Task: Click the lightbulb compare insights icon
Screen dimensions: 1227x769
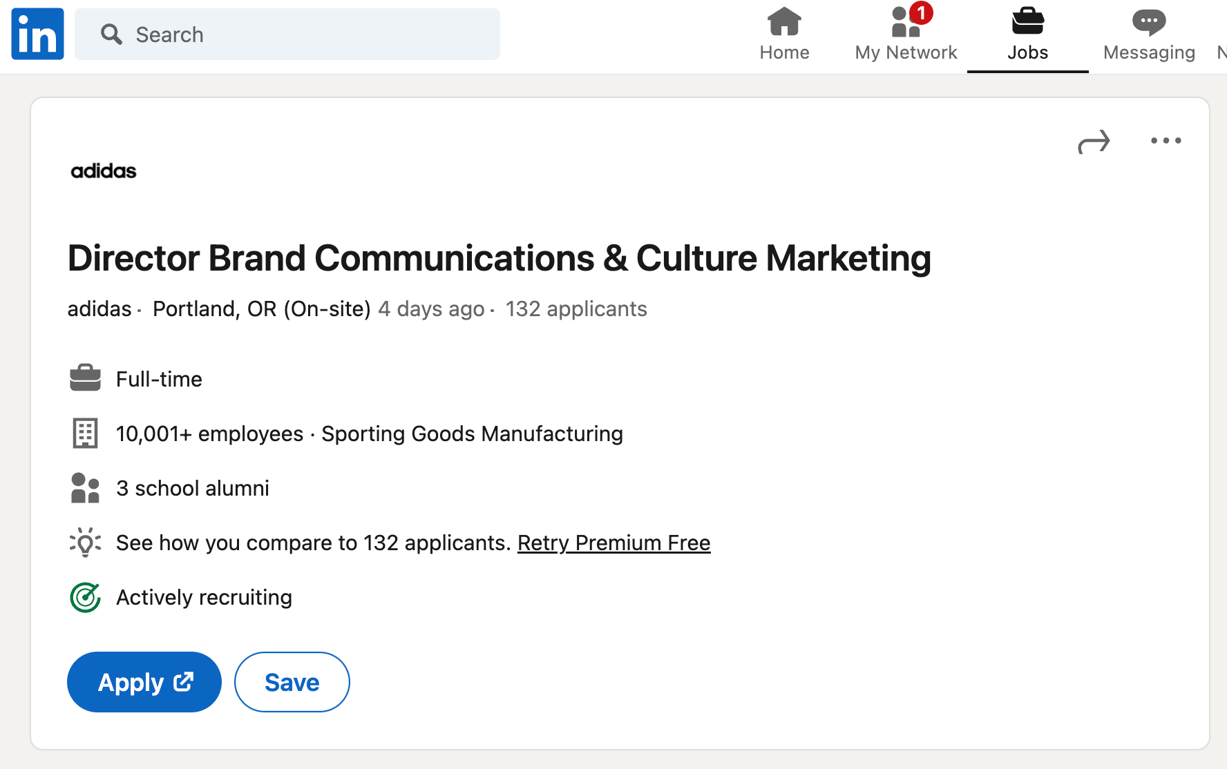Action: pos(85,543)
